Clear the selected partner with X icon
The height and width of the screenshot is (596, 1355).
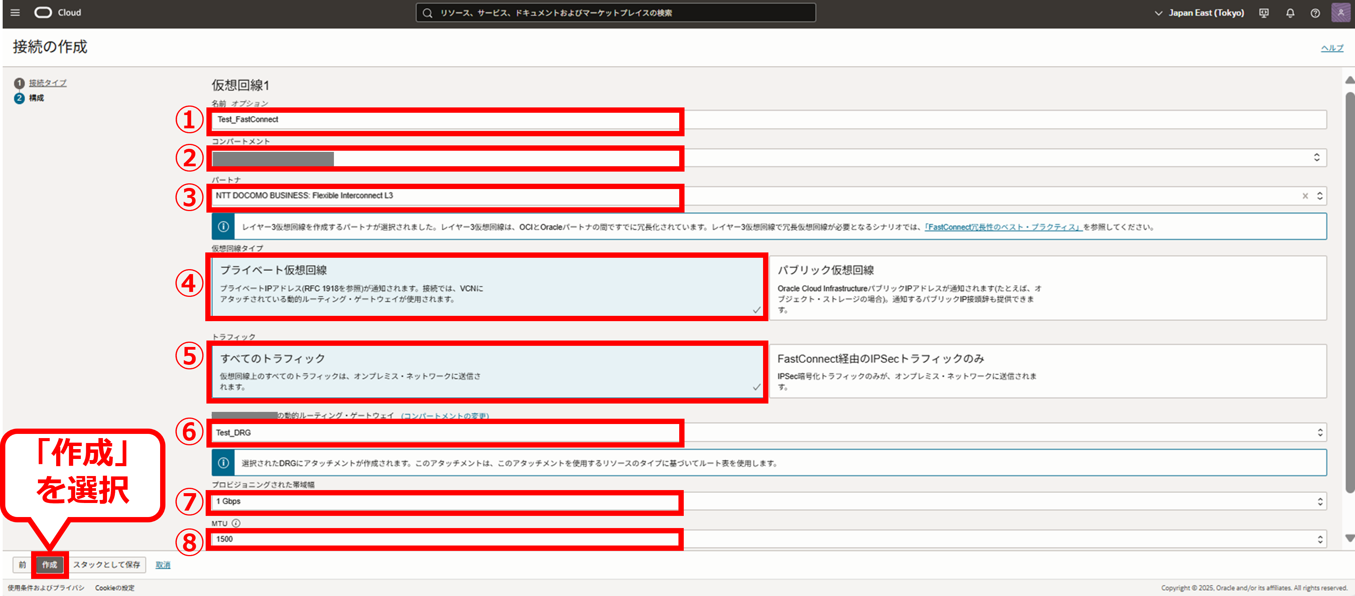[1305, 196]
